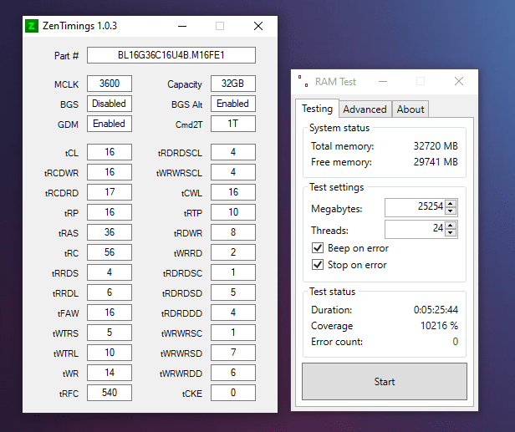Click the tRCDRD value 17

click(110, 192)
